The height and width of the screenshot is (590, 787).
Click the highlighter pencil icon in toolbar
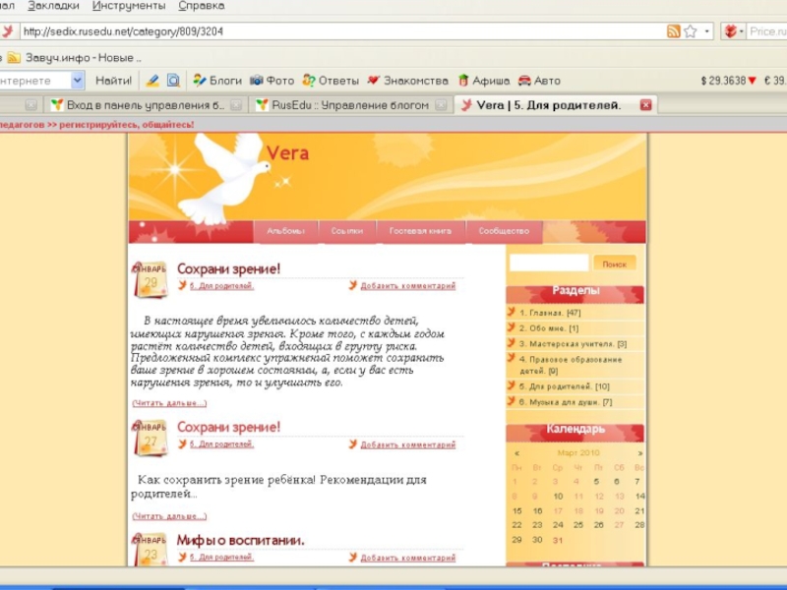pos(152,81)
